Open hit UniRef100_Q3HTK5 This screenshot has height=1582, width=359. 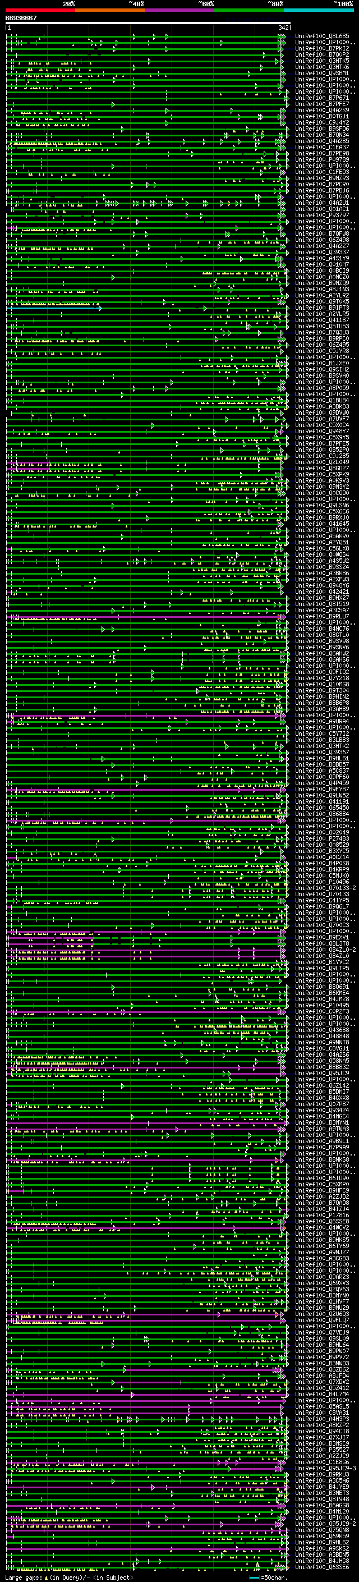[x=321, y=61]
